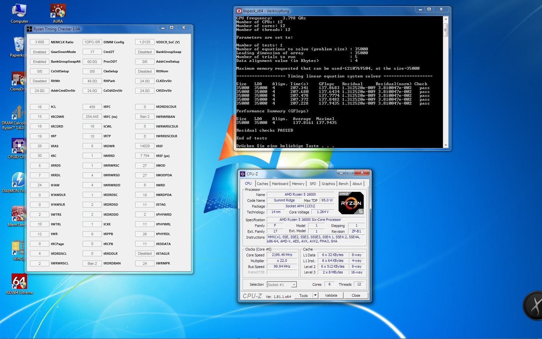Click the Package Socket AM4 (1331) field

(x=300, y=206)
